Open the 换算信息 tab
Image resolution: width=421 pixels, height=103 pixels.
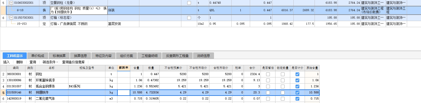tap(81, 56)
